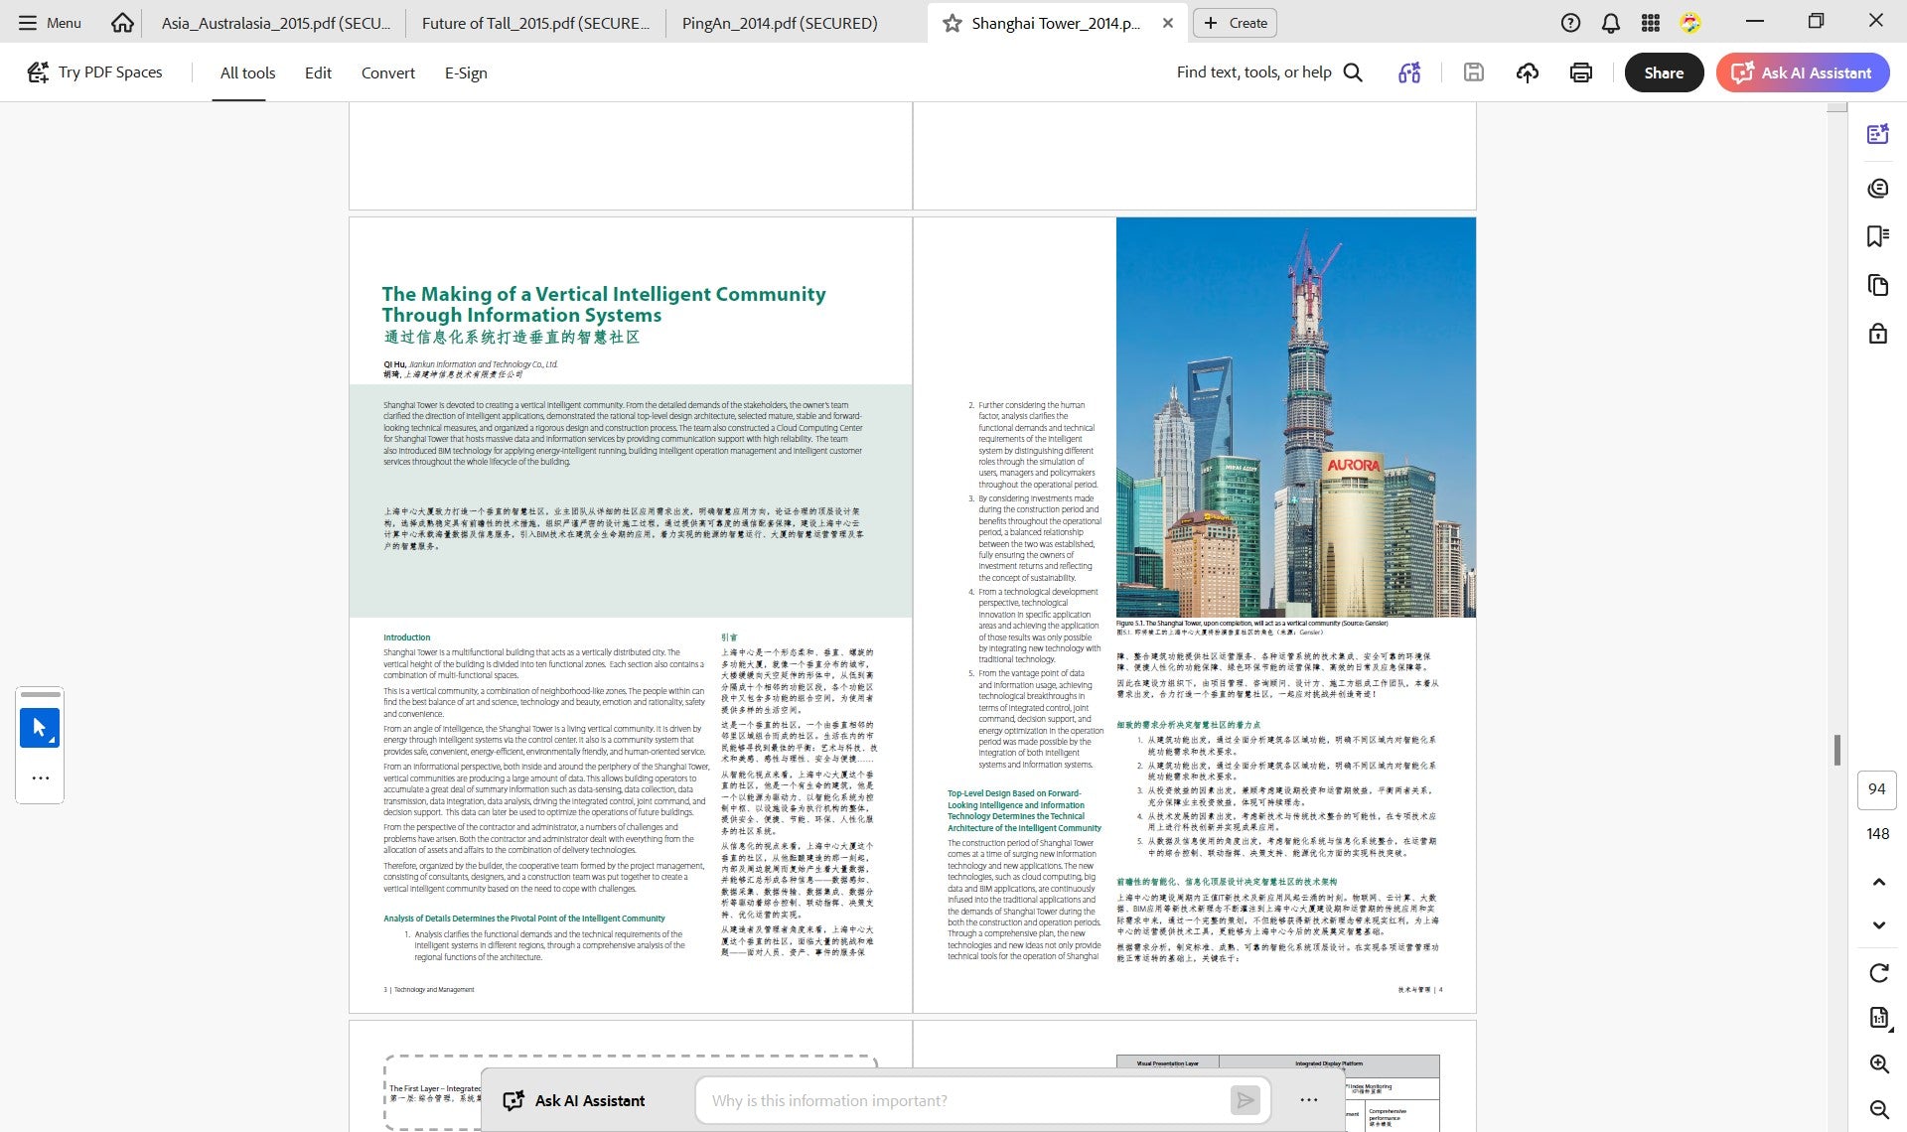Open more options in the AI assistant bar
This screenshot has width=1907, height=1132.
1308,1100
